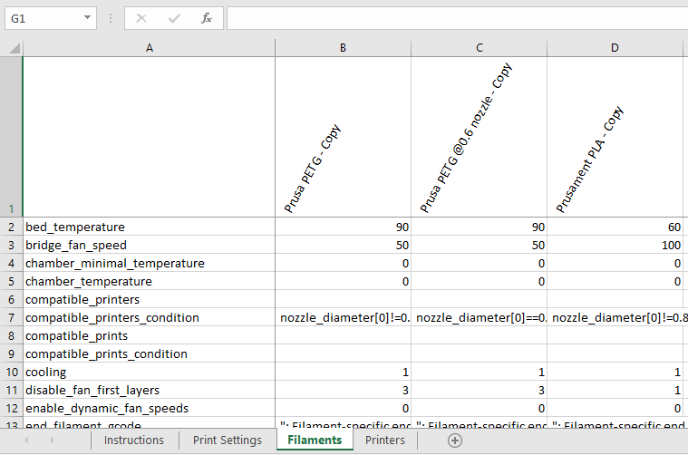688x455 pixels.
Task: Click cooling value 1 in column C
Action: [x=480, y=372]
